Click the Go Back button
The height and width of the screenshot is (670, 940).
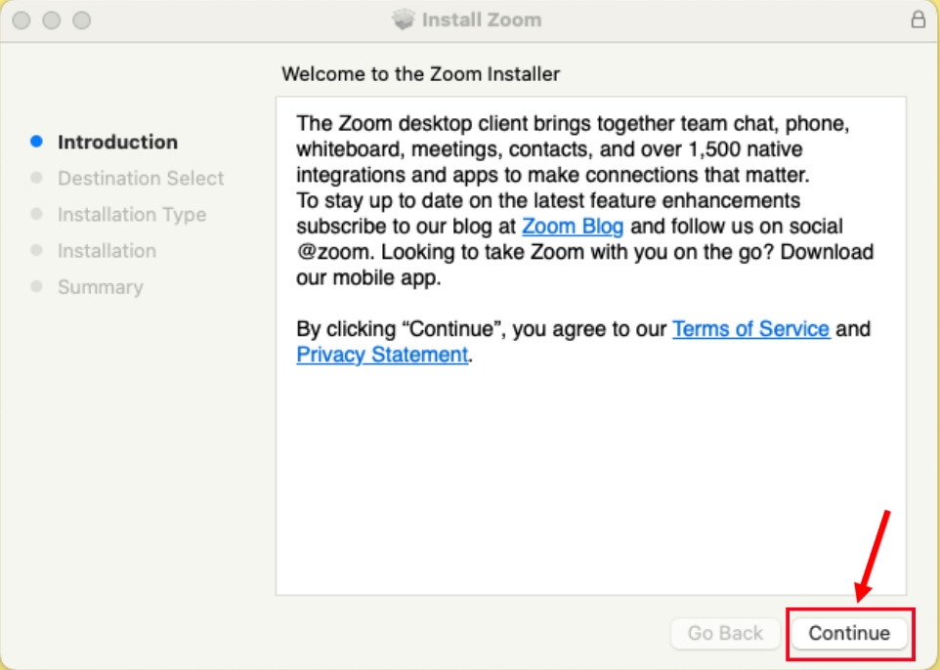click(725, 633)
